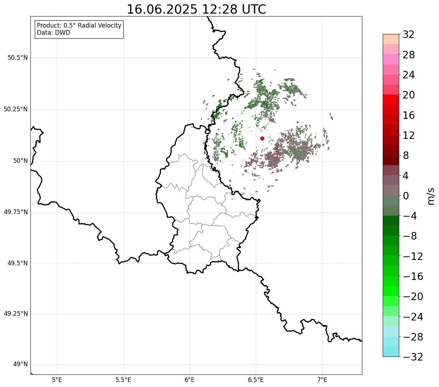Screen dimensions: 439x387
Task: Click the colorbar tick label −32
Action: coord(413,357)
